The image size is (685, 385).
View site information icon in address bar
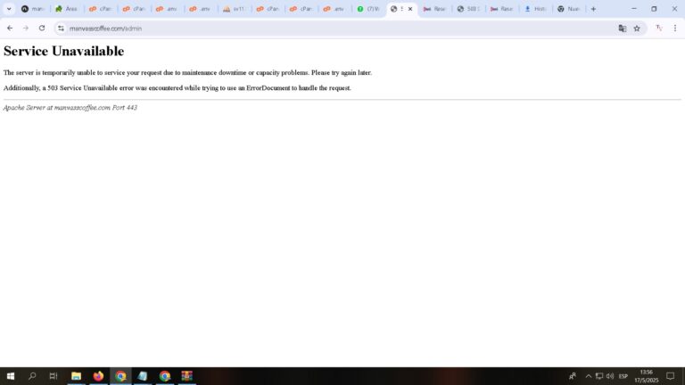[62, 29]
